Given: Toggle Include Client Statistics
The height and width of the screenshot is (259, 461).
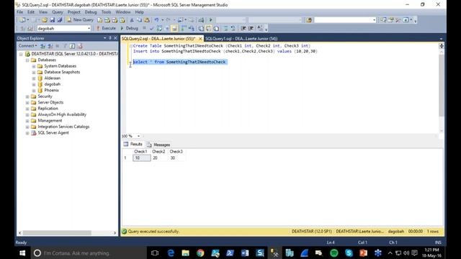Looking at the screenshot, I should tap(192, 29).
